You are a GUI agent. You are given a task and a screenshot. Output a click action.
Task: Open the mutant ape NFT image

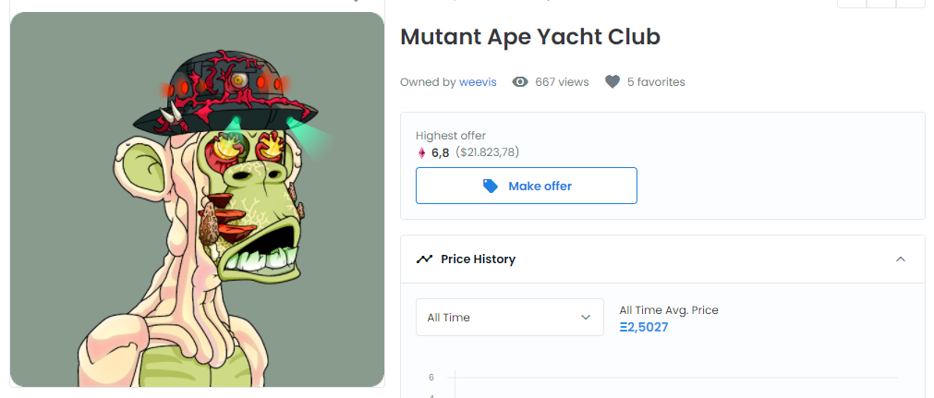click(x=197, y=199)
